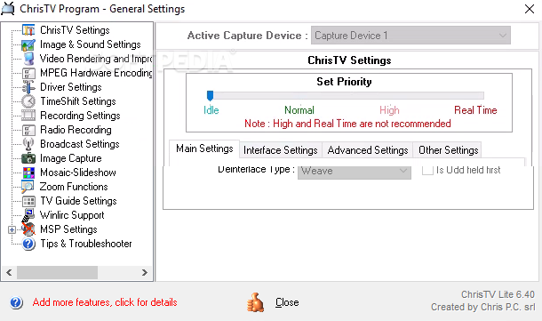
Task: Click the Mosaic-Slideshow colorful grid icon
Action: [x=28, y=173]
